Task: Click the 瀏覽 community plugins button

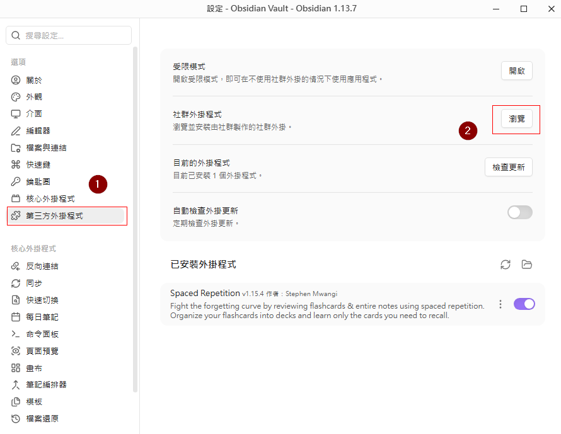Action: coord(517,118)
